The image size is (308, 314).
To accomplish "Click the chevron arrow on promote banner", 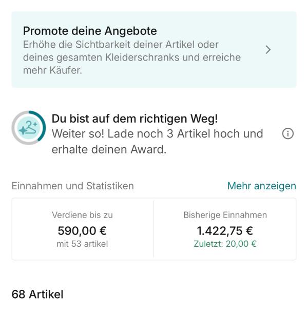I will pos(268,50).
